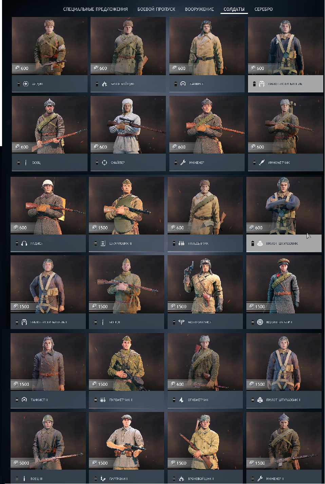325x484 pixels.
Task: Click the tank icon next to Танкист II
Action: point(24,400)
